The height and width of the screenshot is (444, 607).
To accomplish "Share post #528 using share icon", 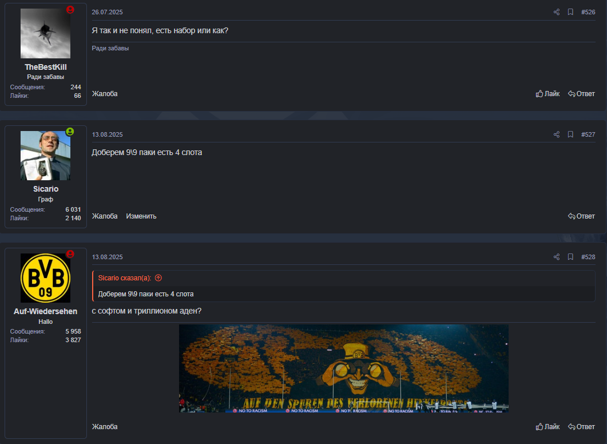I will (556, 257).
